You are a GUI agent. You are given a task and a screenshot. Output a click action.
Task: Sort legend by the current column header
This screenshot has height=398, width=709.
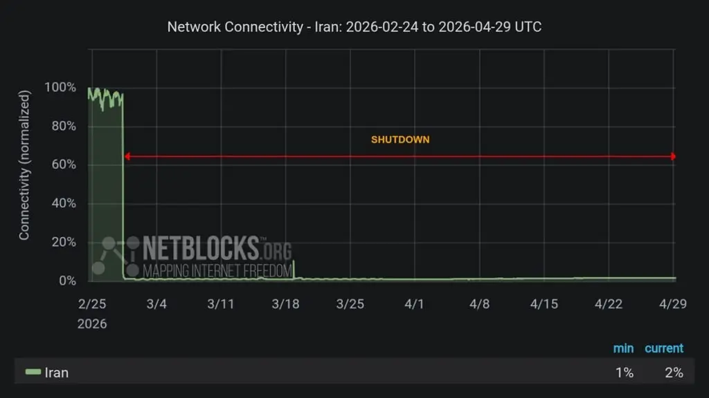pos(663,348)
